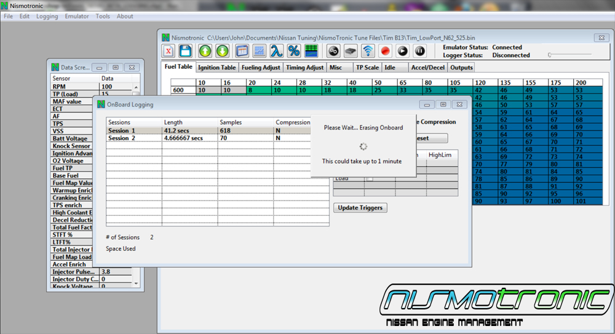The height and width of the screenshot is (334, 615).
Task: Click the lambda symbol toolbar icon
Action: click(276, 51)
